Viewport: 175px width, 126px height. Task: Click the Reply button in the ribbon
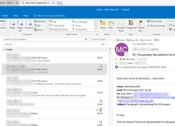point(12,25)
